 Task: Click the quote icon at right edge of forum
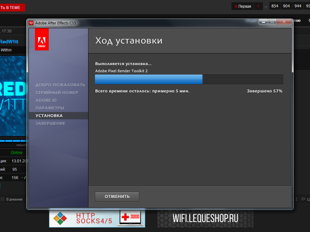tap(303, 199)
